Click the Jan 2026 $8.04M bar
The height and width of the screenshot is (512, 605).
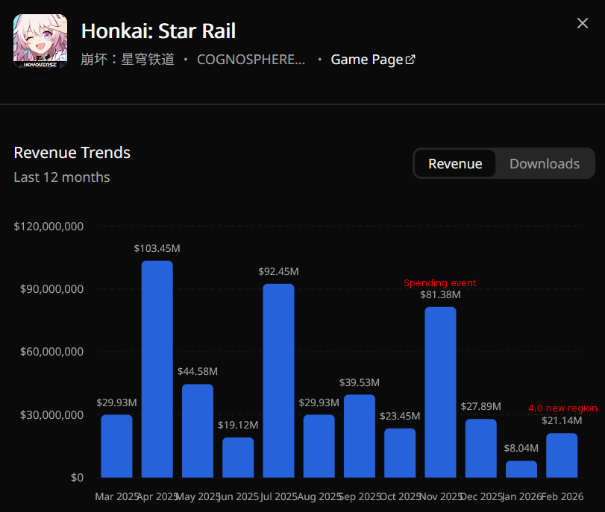coord(521,470)
